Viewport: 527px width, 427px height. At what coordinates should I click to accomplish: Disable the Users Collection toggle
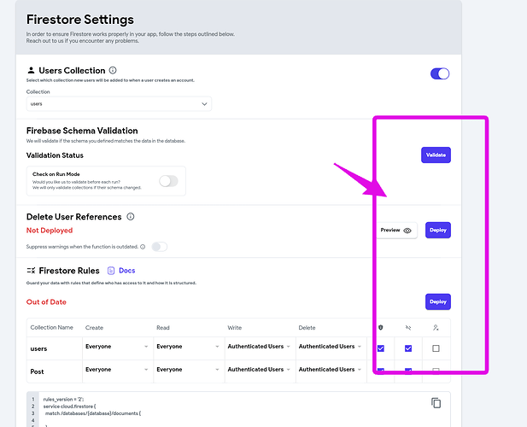point(440,73)
